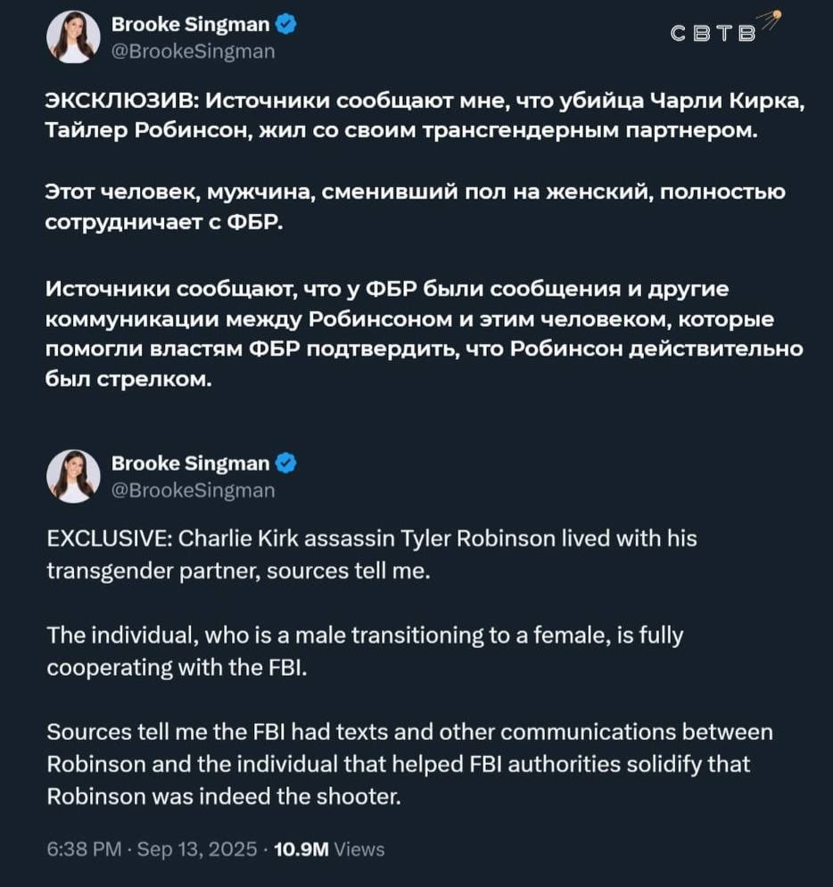Select the ЭКСКЛЮЗИВ headline paragraph
833x887 pixels.
coord(425,115)
